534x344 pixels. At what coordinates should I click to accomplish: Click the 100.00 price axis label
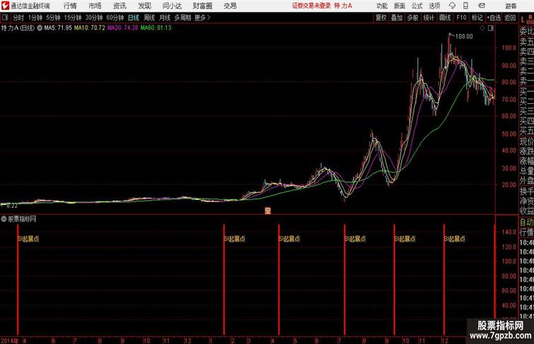509,48
